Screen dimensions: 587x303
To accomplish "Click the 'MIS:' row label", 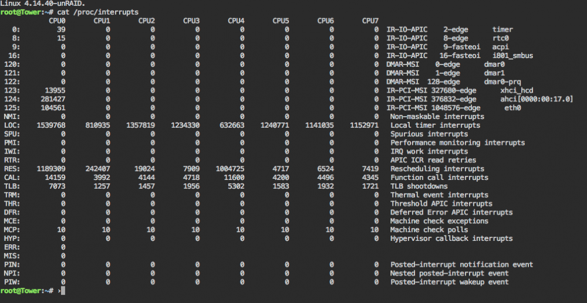I will click(12, 256).
